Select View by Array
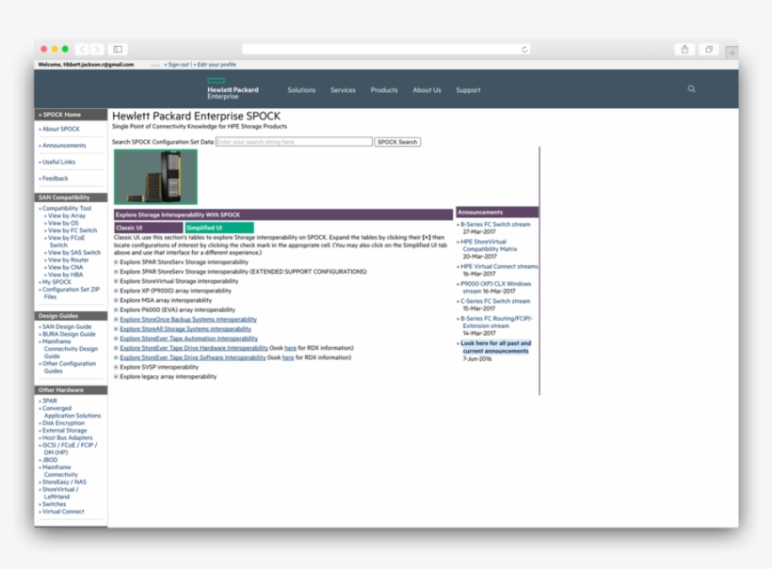Image resolution: width=772 pixels, height=569 pixels. point(67,216)
